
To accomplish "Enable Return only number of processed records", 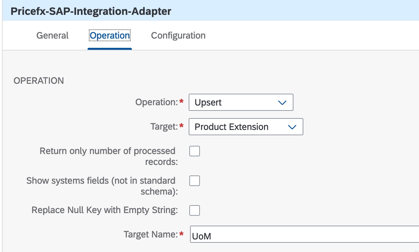I will pyautogui.click(x=195, y=151).
